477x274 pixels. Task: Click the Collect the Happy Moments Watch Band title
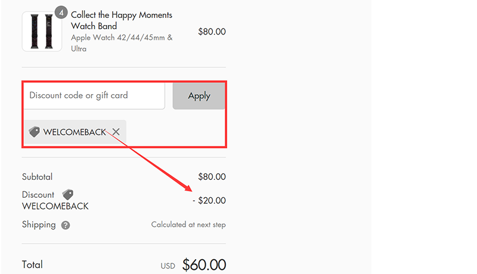coord(121,20)
